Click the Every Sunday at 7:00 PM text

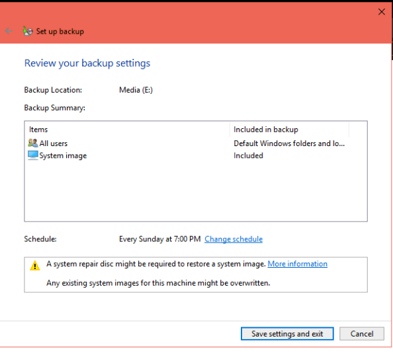[160, 239]
